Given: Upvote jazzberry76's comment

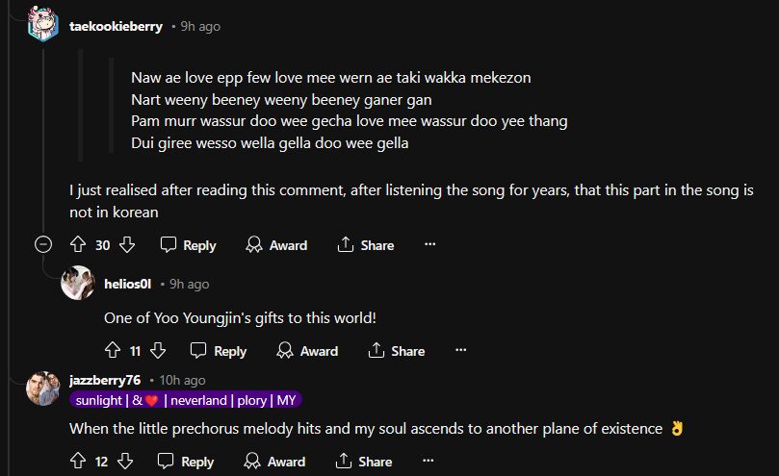Looking at the screenshot, I should (78, 462).
